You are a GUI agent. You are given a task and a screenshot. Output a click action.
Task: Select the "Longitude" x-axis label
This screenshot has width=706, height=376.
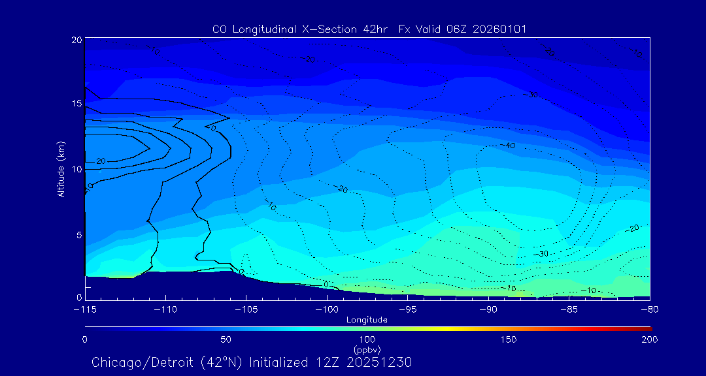pyautogui.click(x=367, y=320)
